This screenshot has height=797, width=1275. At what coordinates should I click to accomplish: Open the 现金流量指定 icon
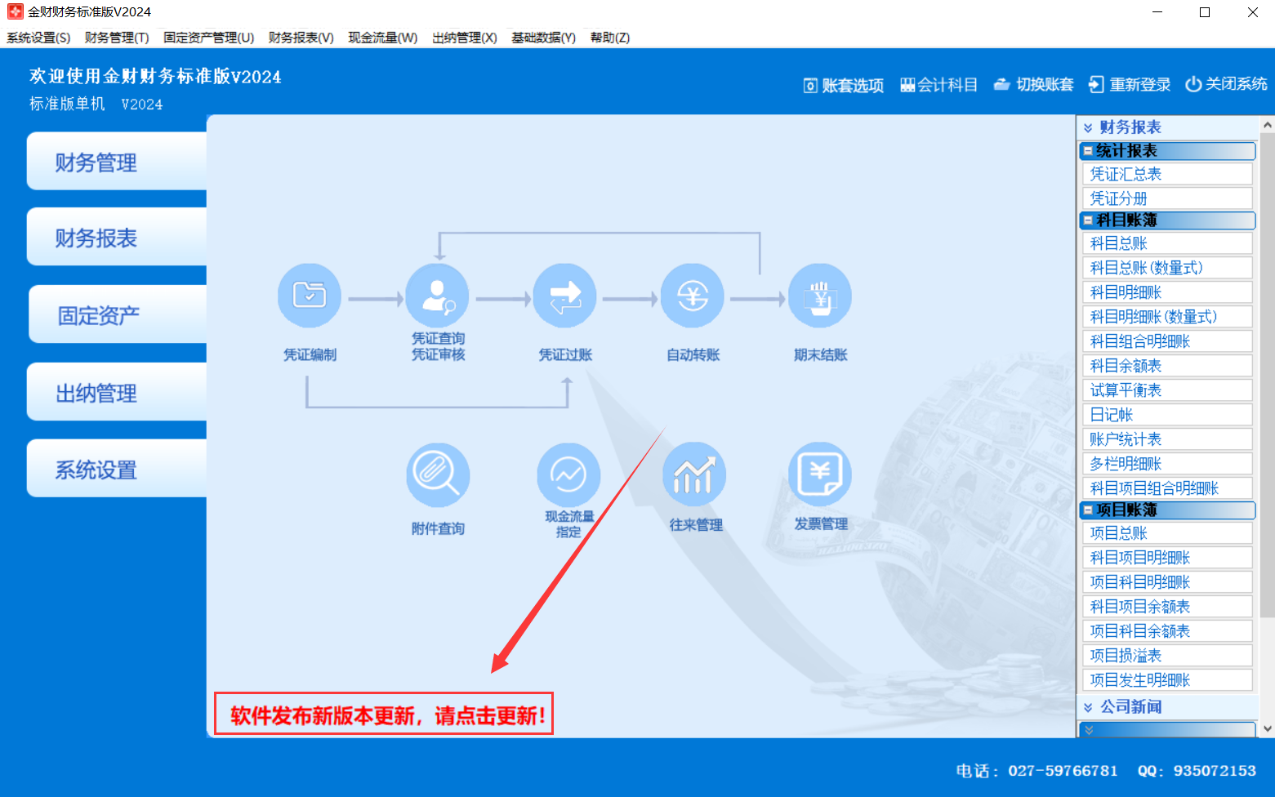coord(568,475)
